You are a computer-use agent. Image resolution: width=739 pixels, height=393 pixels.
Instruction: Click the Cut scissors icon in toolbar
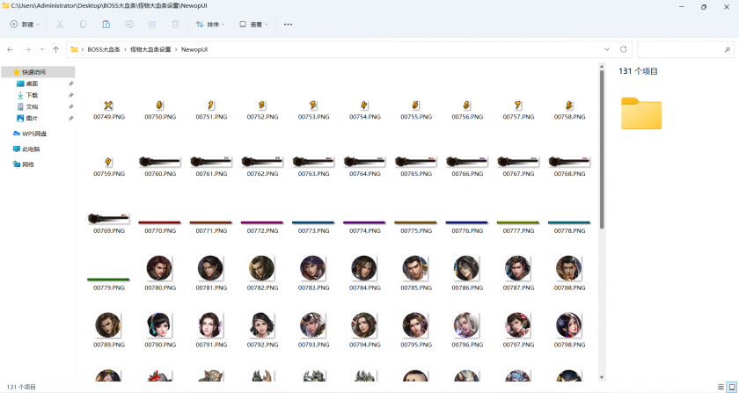(60, 25)
